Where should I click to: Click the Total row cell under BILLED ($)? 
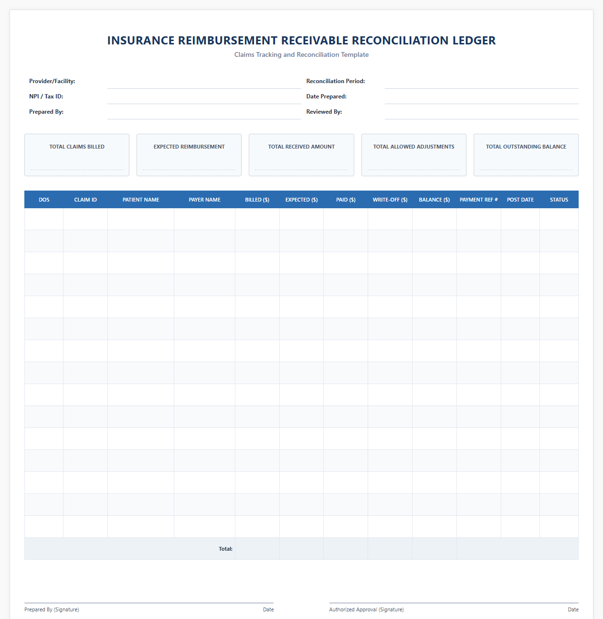257,549
